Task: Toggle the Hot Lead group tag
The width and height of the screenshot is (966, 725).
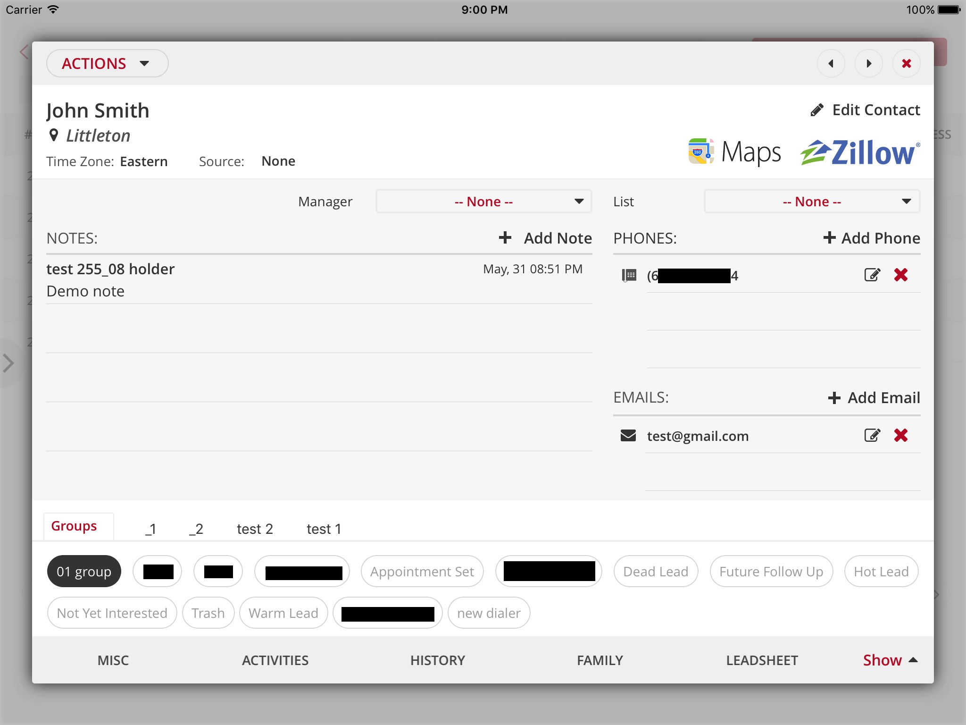Action: tap(882, 571)
